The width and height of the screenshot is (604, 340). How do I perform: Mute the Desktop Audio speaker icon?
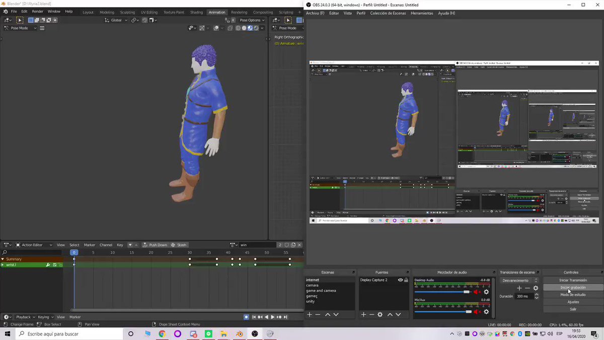pos(477,292)
